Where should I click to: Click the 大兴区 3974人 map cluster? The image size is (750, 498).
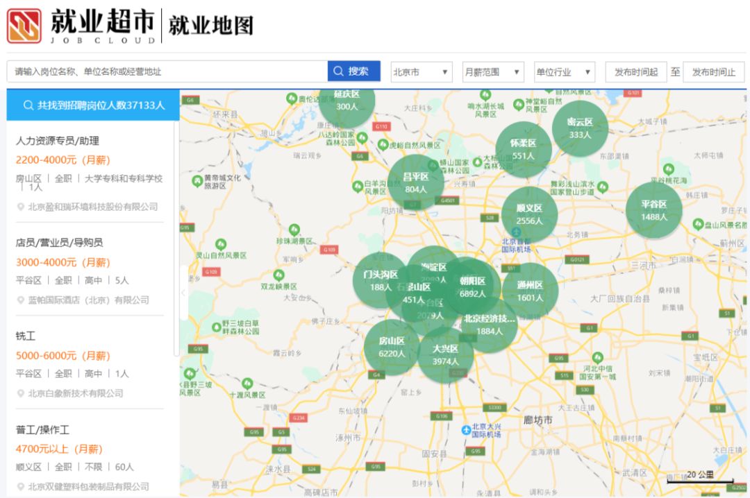(446, 355)
